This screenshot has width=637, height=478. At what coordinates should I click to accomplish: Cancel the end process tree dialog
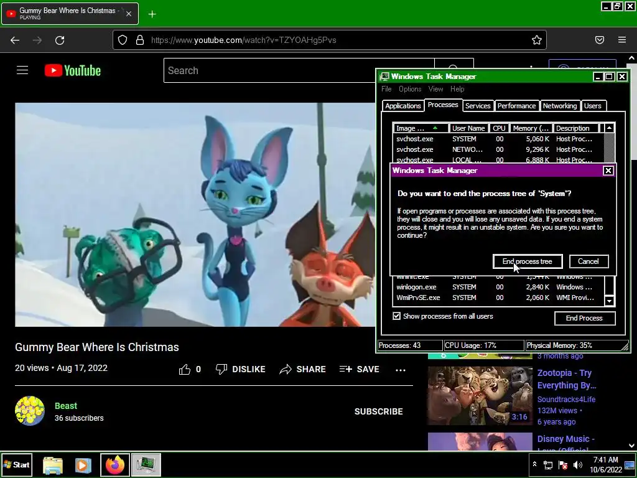pyautogui.click(x=588, y=261)
